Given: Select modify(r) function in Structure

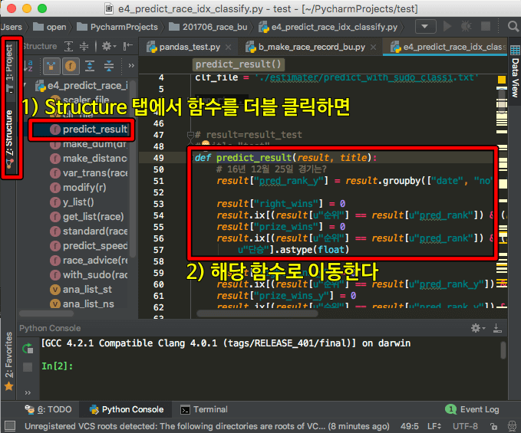Looking at the screenshot, I should [78, 188].
